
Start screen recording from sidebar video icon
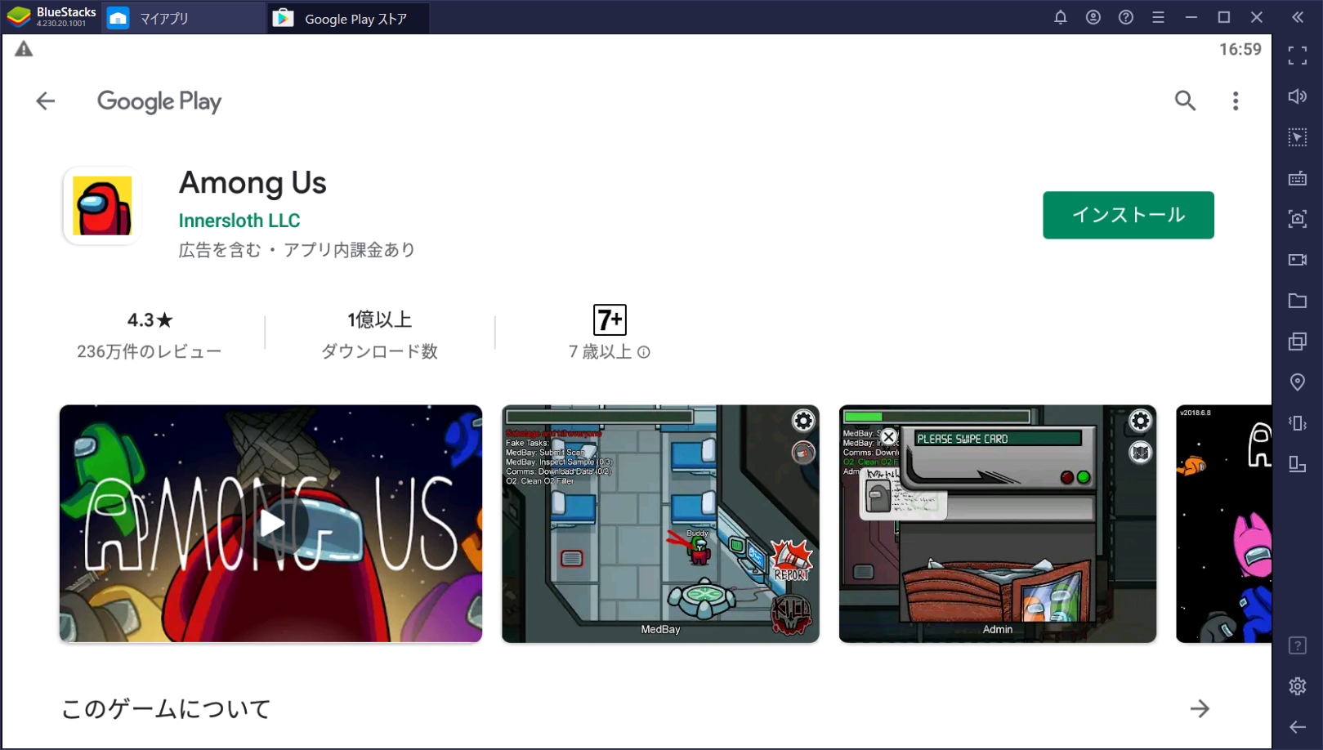coord(1298,260)
